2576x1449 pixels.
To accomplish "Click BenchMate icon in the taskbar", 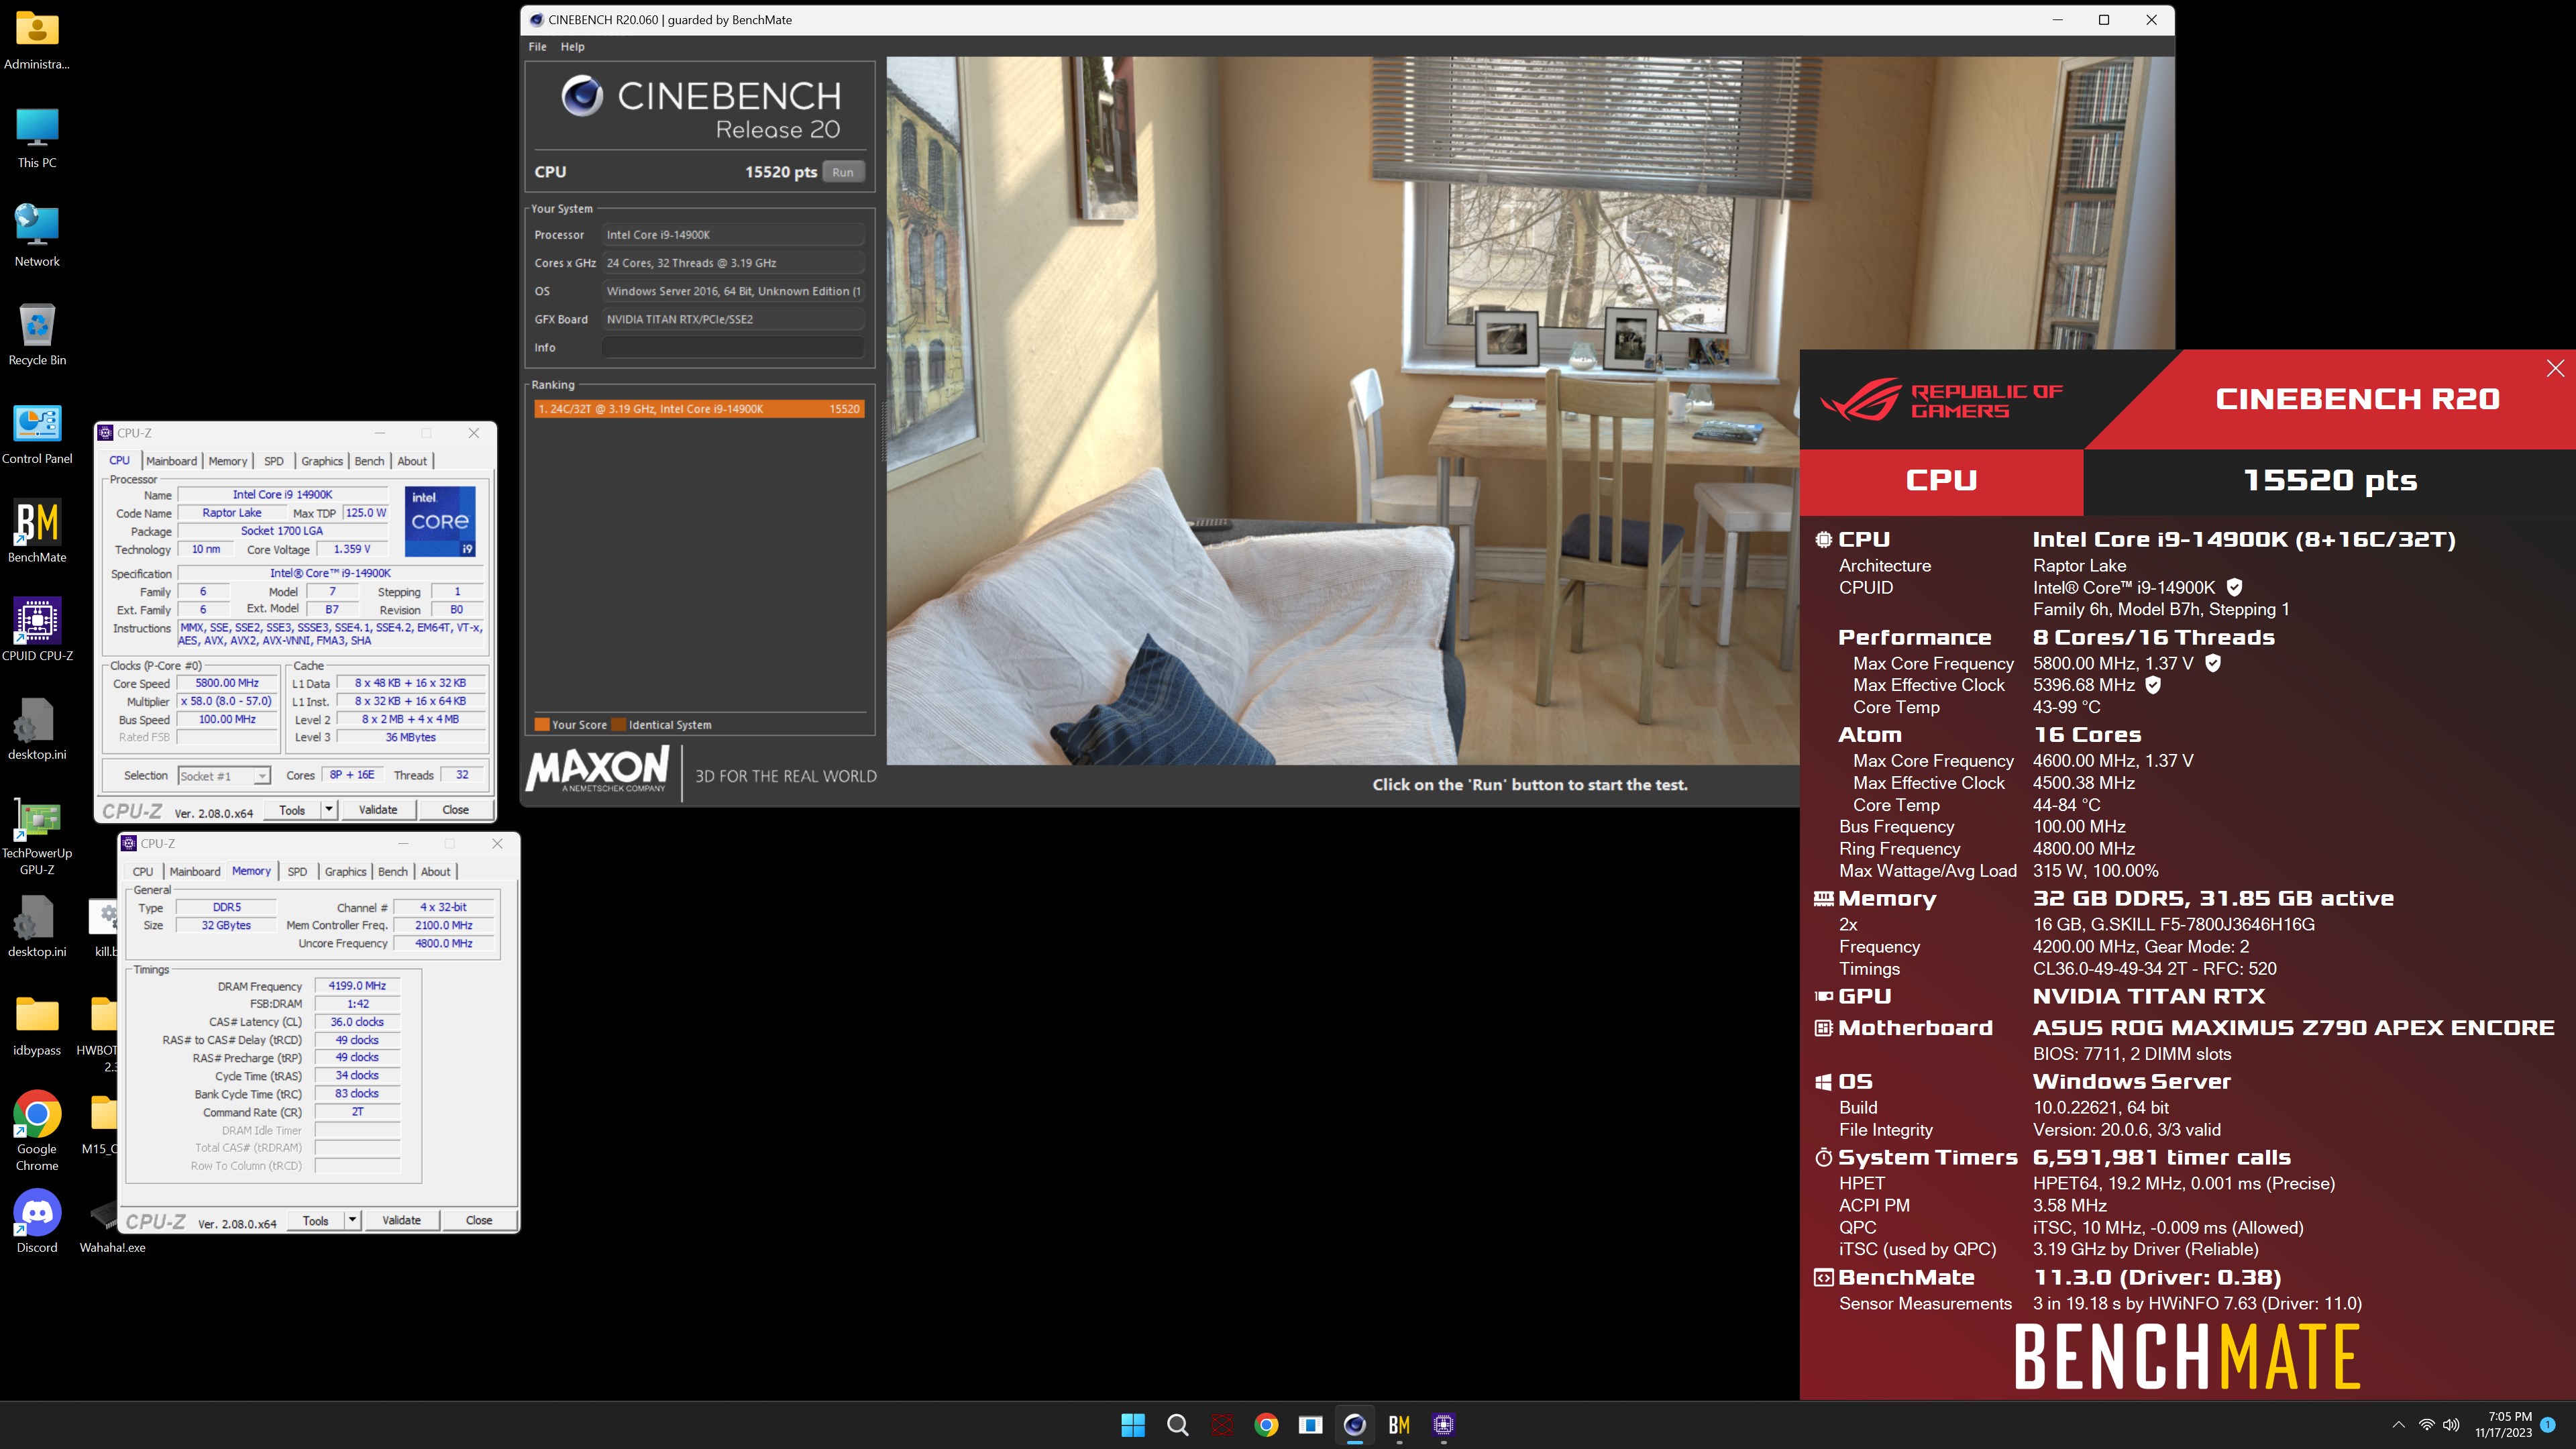I will point(1399,1425).
